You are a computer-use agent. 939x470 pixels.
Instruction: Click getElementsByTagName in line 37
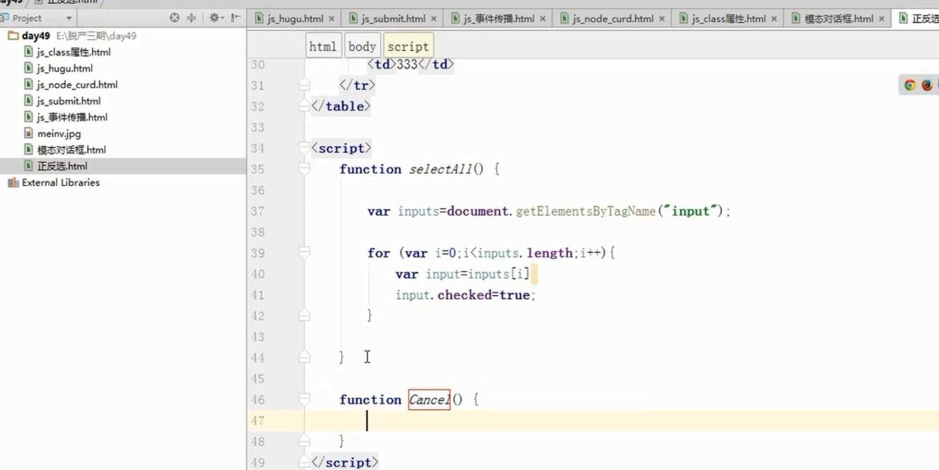586,211
